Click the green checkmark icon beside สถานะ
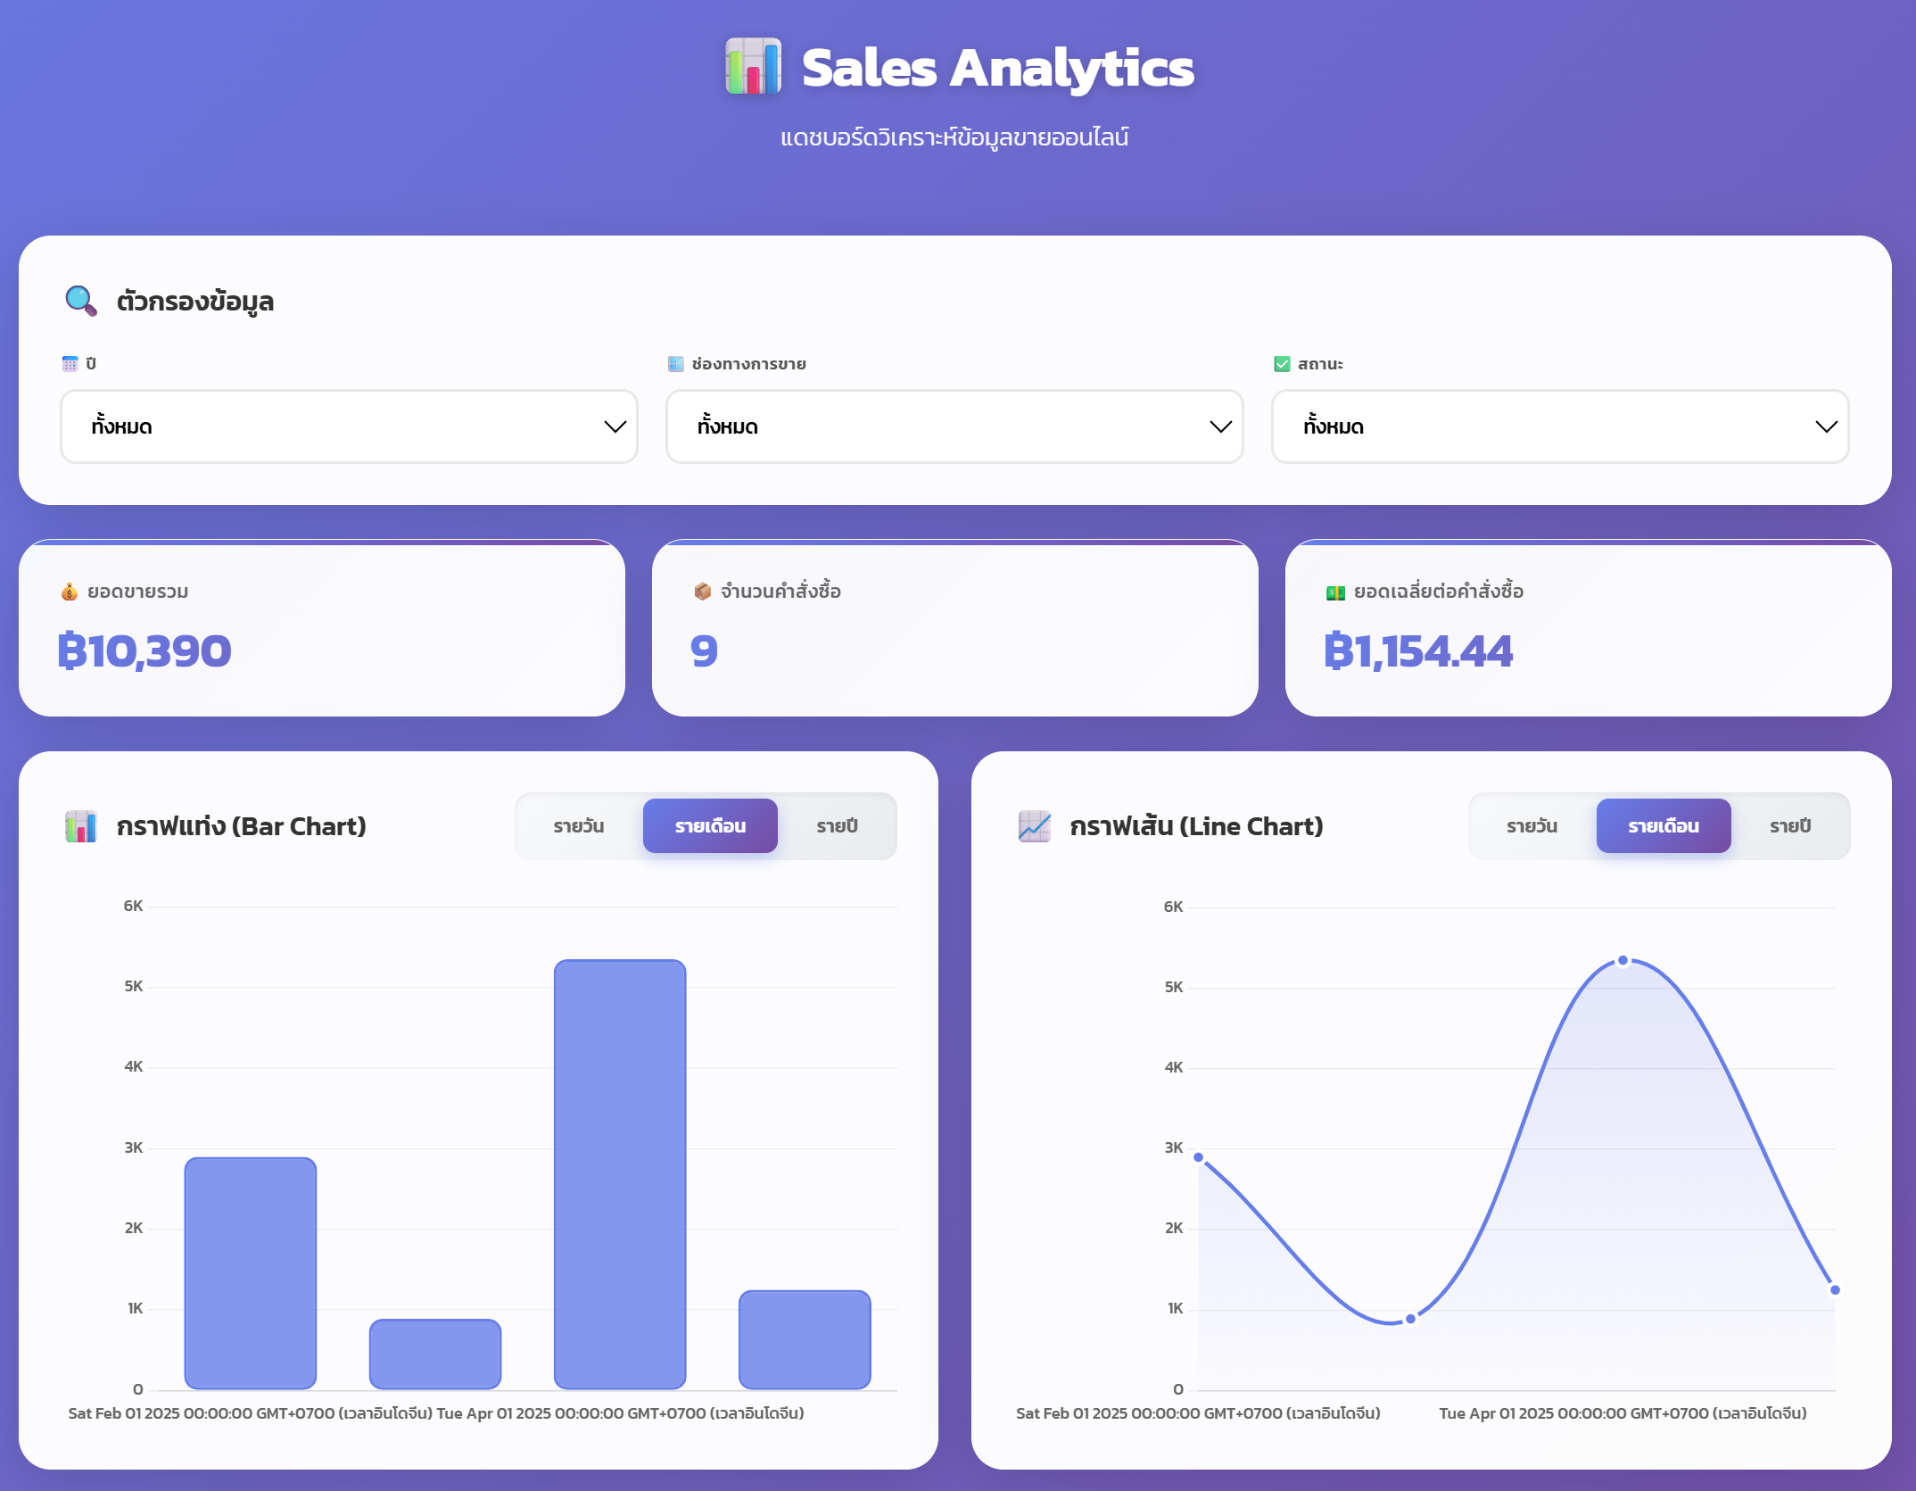This screenshot has height=1491, width=1916. tap(1282, 364)
